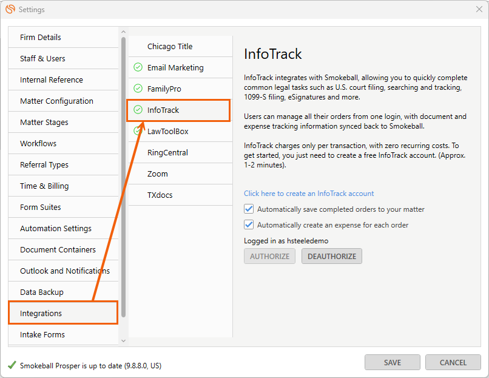Image resolution: width=489 pixels, height=378 pixels.
Task: Open the RingCentral integration
Action: coord(181,152)
